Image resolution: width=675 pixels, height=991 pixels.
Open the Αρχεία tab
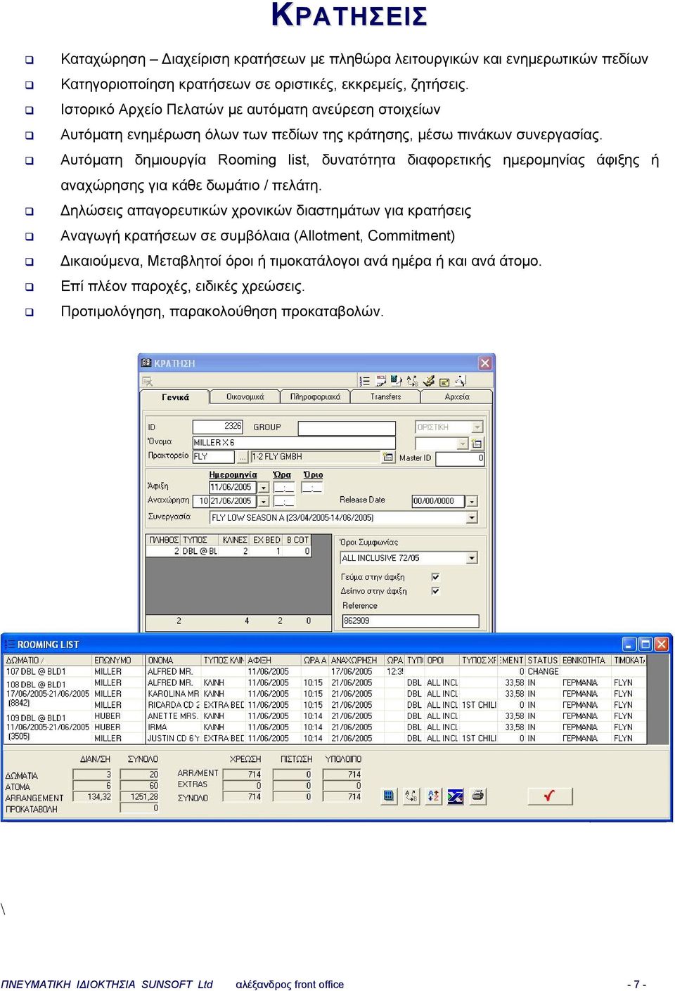[456, 397]
